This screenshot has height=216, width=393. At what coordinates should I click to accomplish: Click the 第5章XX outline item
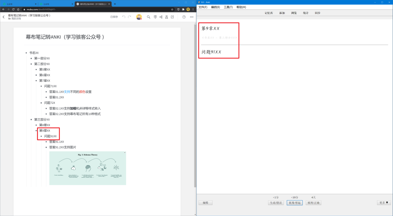(x=45, y=69)
